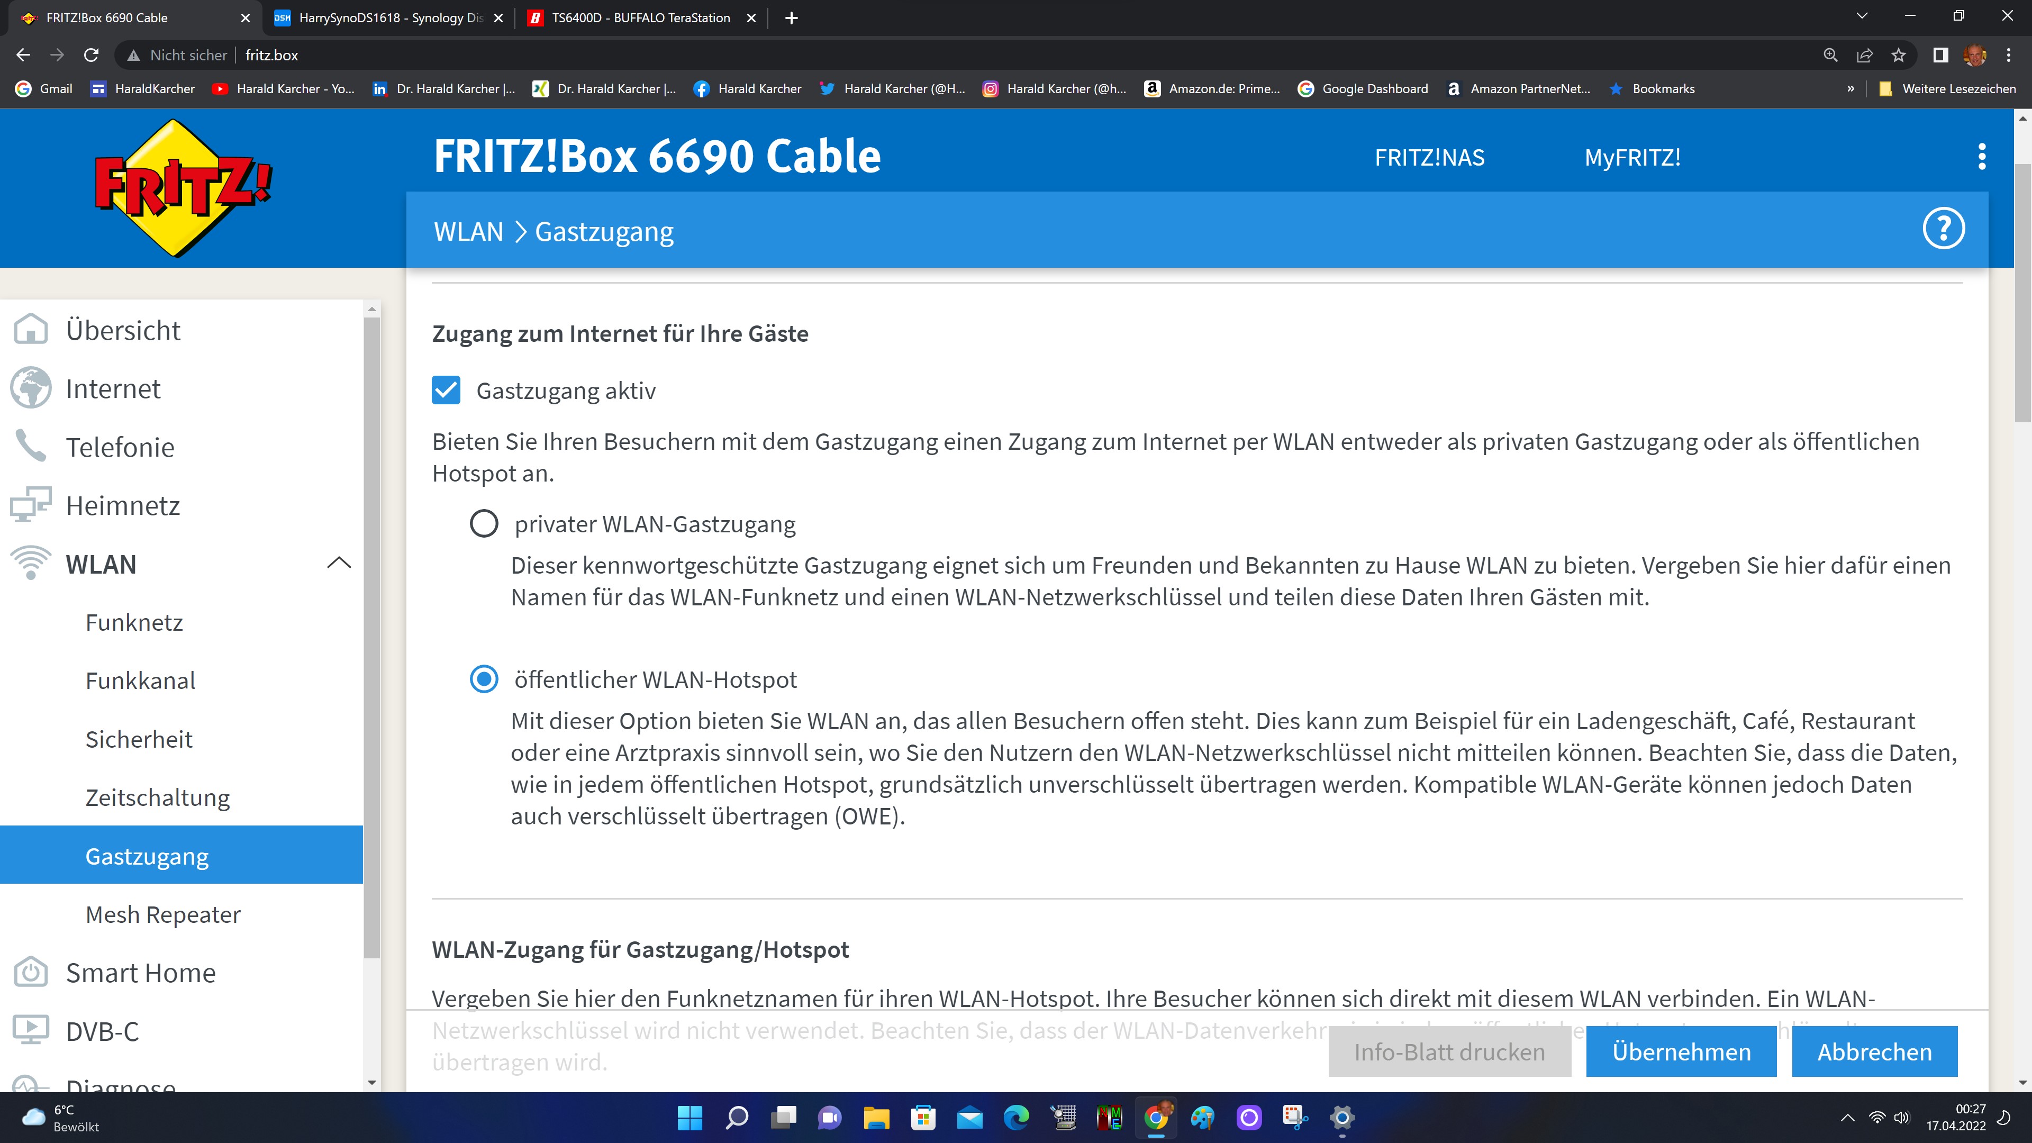Click the Smart Home icon

[31, 972]
